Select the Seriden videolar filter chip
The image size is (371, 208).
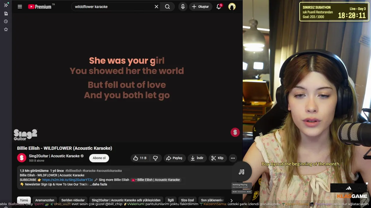[73, 200]
